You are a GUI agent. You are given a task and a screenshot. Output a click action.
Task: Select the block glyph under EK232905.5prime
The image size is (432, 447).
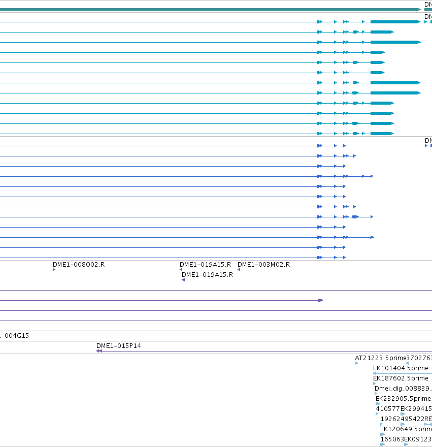(378, 404)
